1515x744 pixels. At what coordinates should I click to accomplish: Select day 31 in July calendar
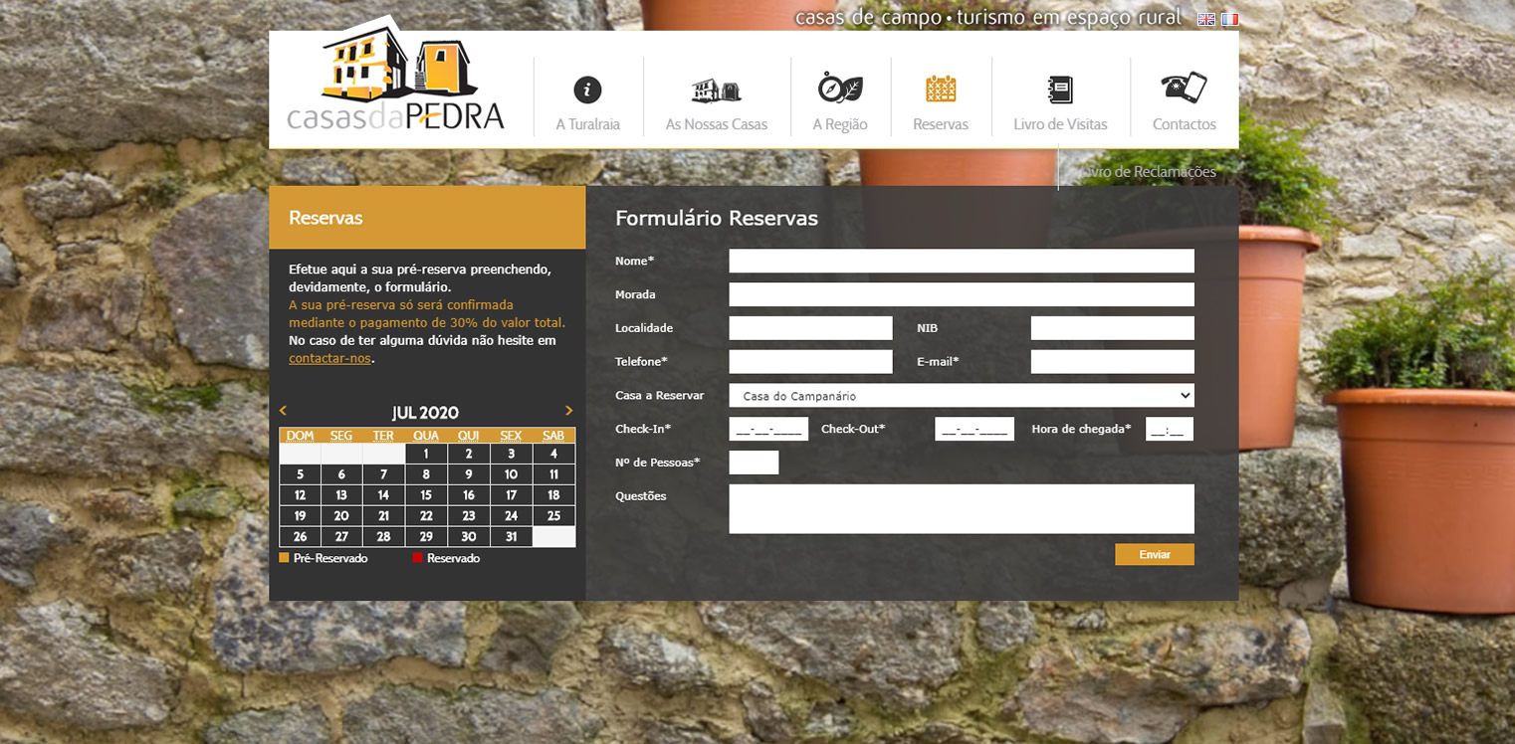point(512,537)
